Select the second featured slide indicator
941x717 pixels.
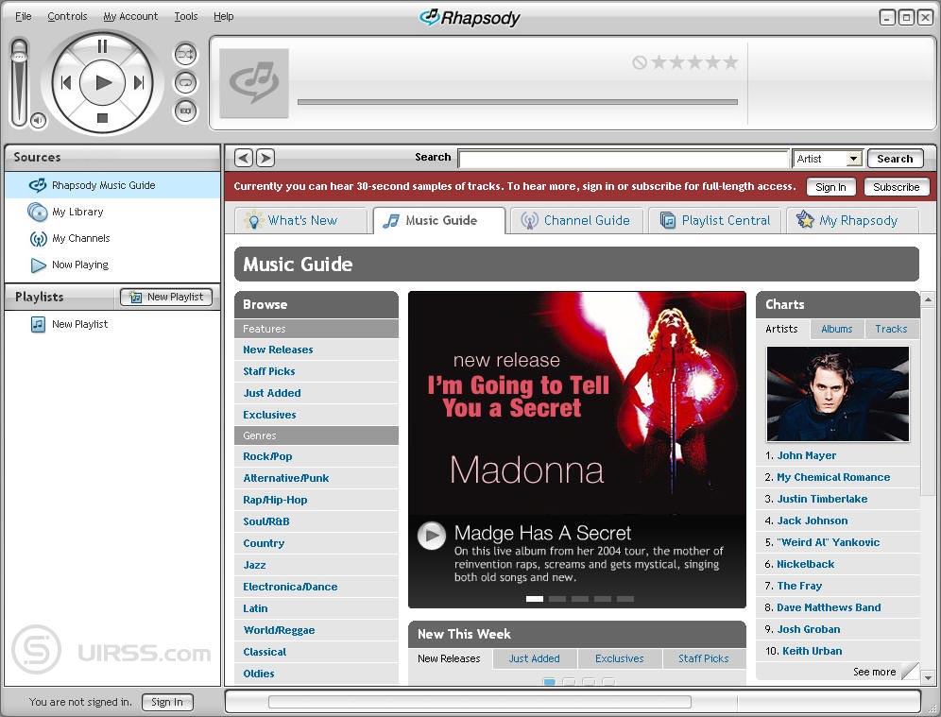556,599
